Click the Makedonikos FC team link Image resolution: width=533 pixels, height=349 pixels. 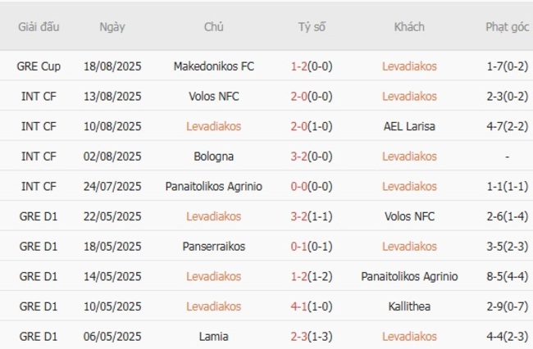214,66
